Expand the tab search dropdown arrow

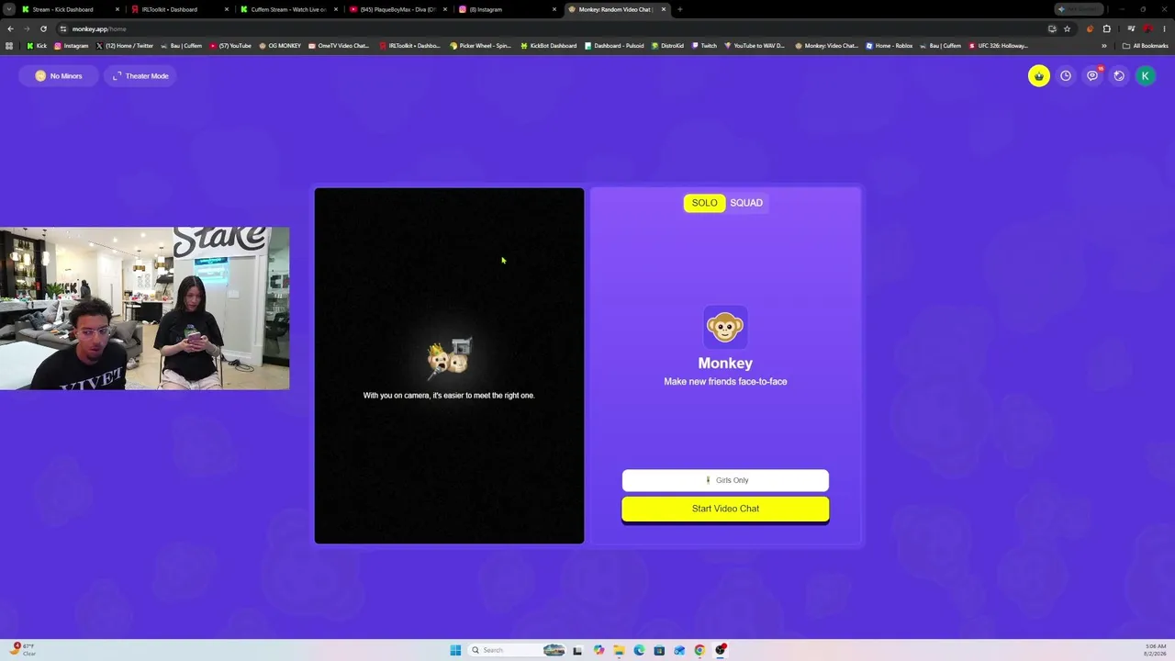click(8, 9)
